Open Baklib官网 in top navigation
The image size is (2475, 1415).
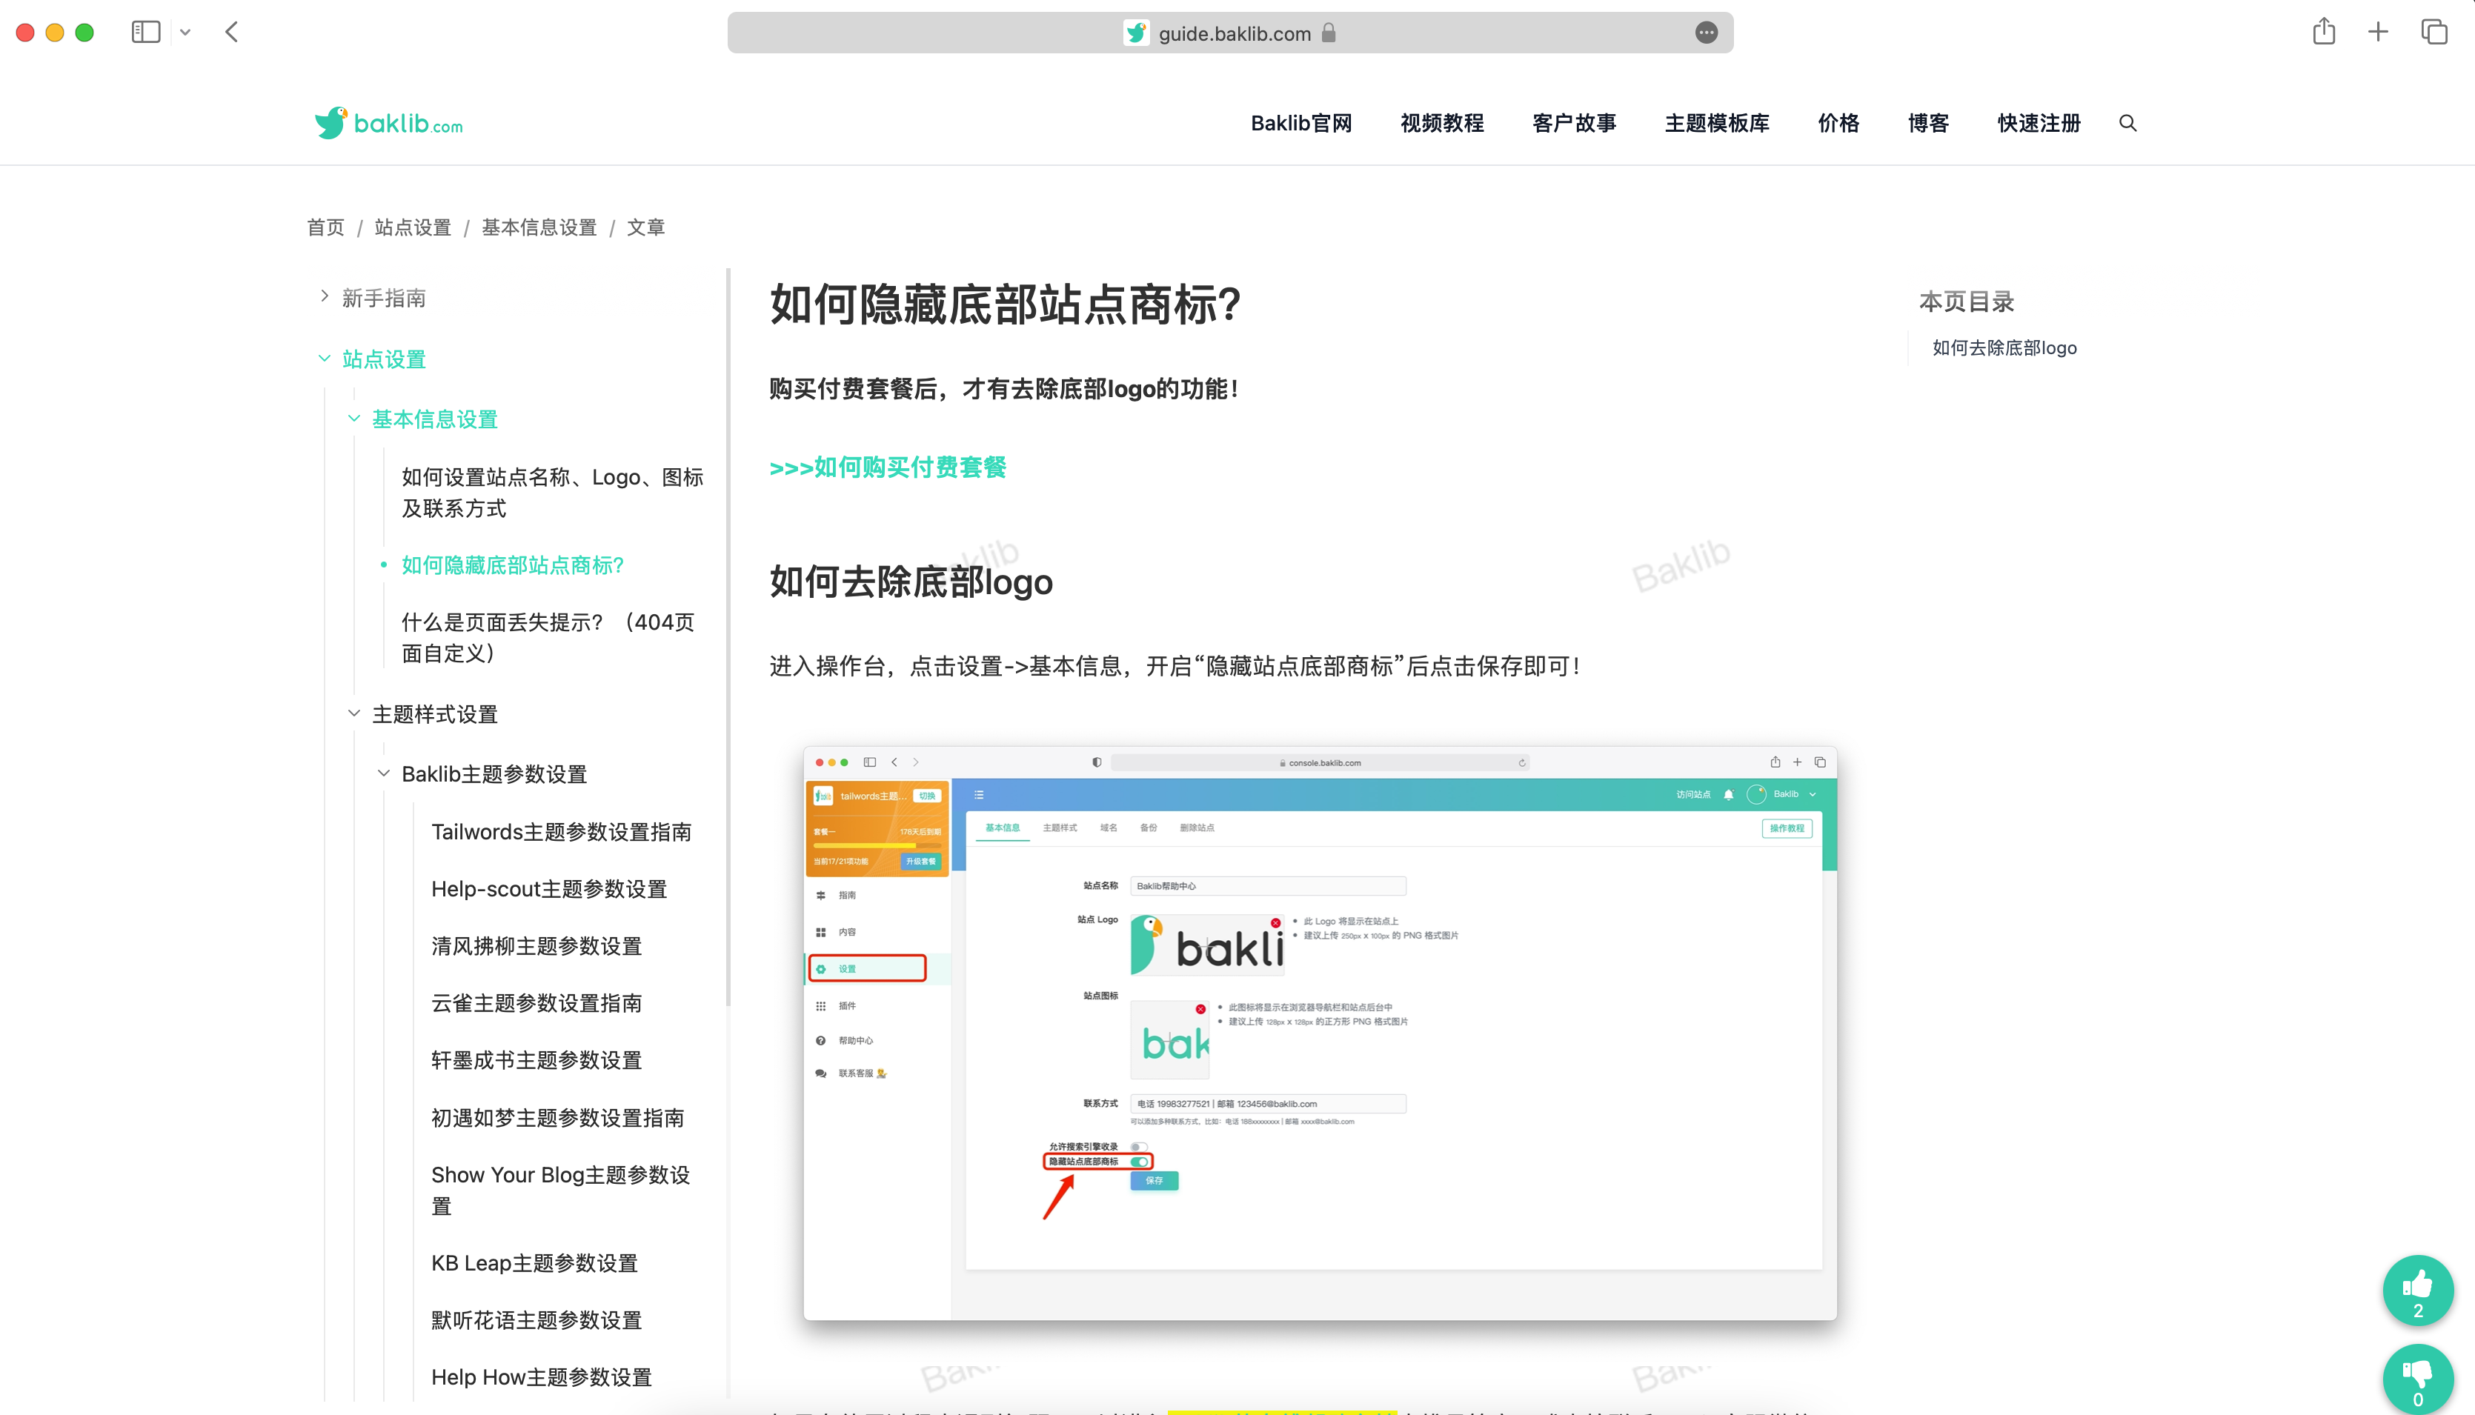coord(1300,124)
